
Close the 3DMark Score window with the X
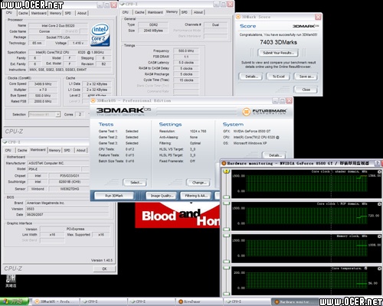(x=318, y=17)
